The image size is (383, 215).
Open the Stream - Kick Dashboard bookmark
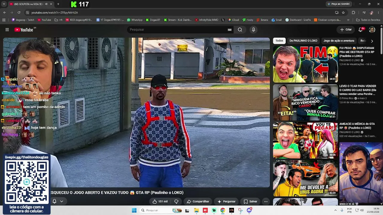178,20
